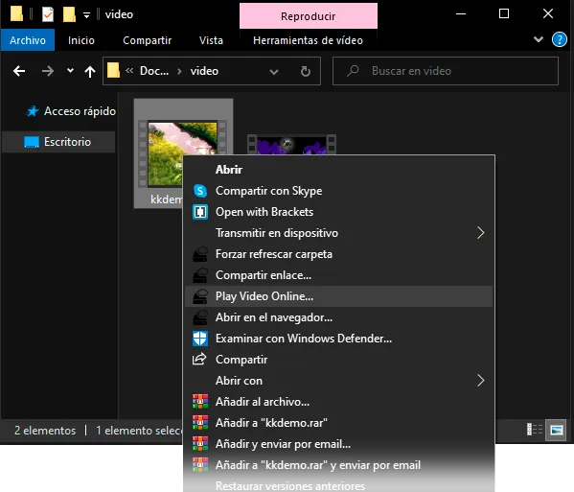Screen dimensions: 574x492
Task: Choose Abrir in the context menu
Action: (x=338, y=170)
